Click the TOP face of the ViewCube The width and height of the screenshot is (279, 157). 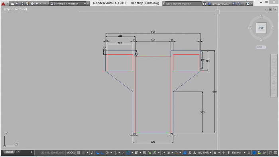pyautogui.click(x=261, y=28)
